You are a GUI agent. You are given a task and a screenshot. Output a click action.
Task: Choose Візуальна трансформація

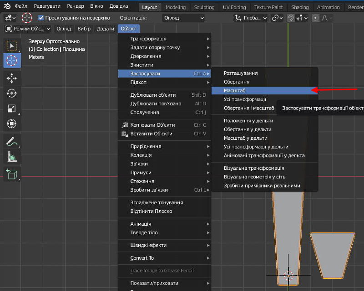click(265, 168)
